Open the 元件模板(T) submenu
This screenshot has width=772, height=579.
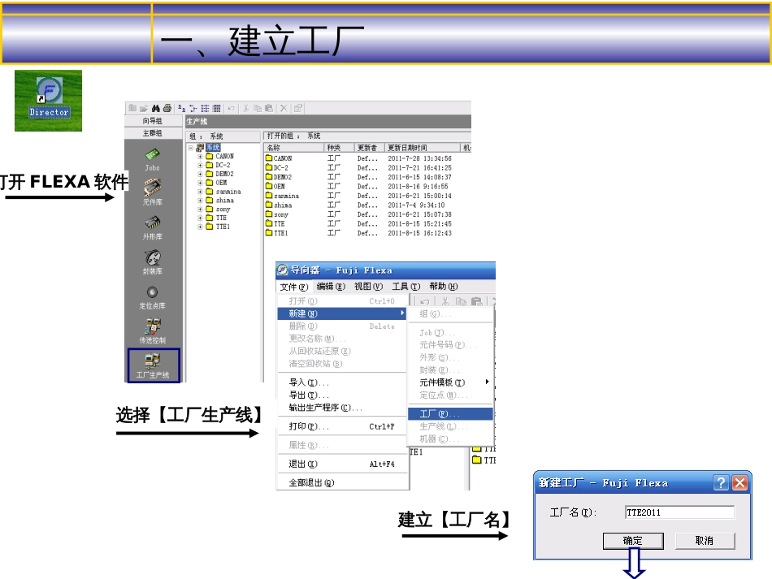tap(450, 382)
